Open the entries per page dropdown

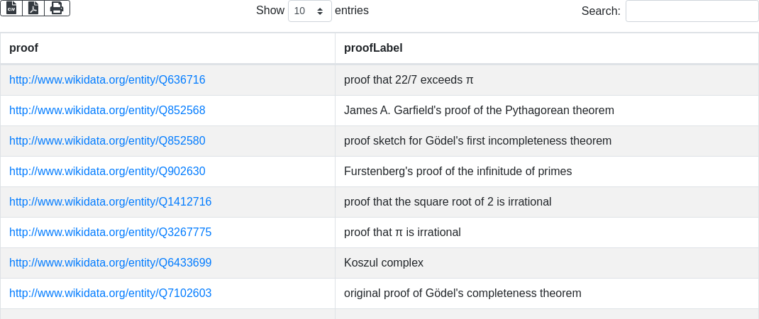(309, 11)
